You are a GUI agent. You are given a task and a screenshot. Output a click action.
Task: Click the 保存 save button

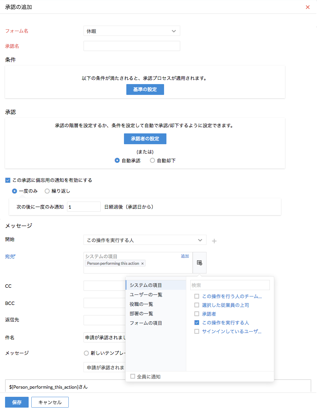pos(17,402)
